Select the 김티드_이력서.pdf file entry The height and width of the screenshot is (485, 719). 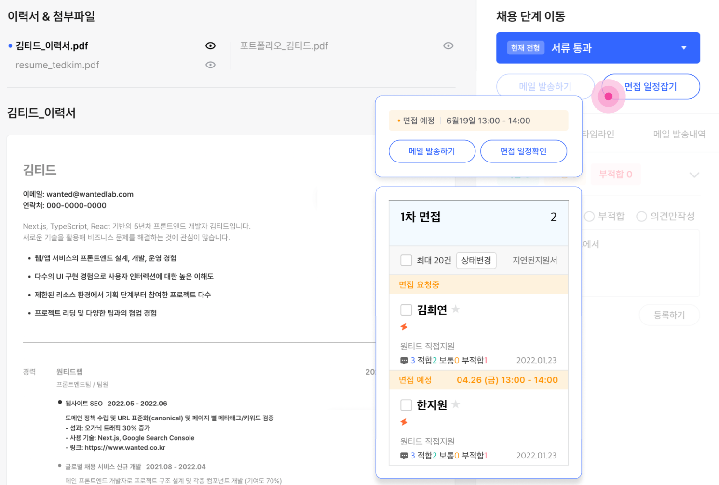52,46
